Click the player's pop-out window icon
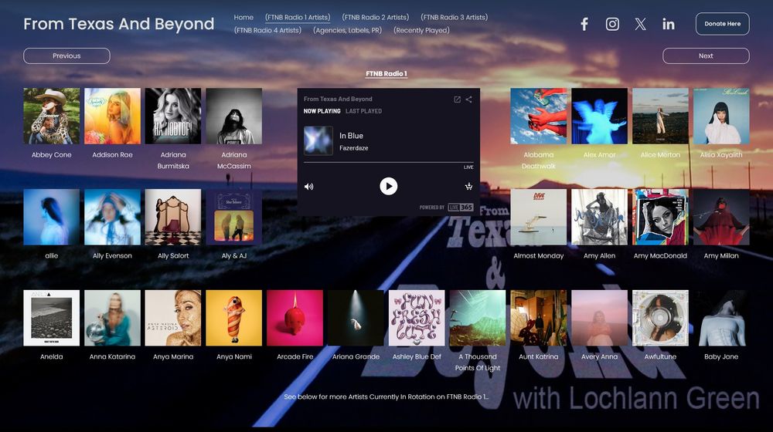The image size is (773, 432). [x=457, y=100]
